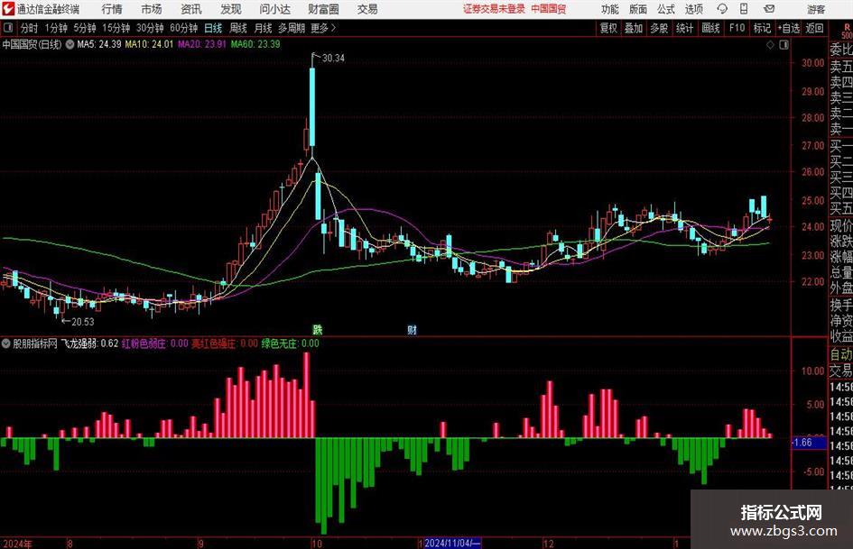This screenshot has width=853, height=549.
Task: Click 股朋指标网 indicator name
Action: coord(35,343)
